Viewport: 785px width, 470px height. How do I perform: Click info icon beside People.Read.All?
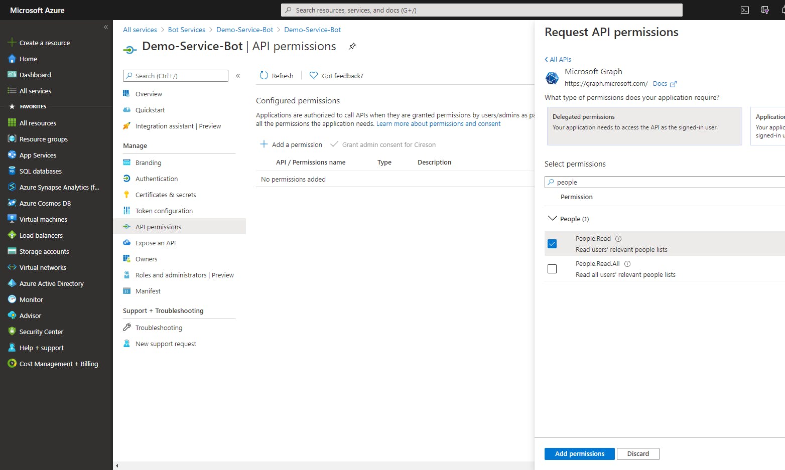(627, 264)
